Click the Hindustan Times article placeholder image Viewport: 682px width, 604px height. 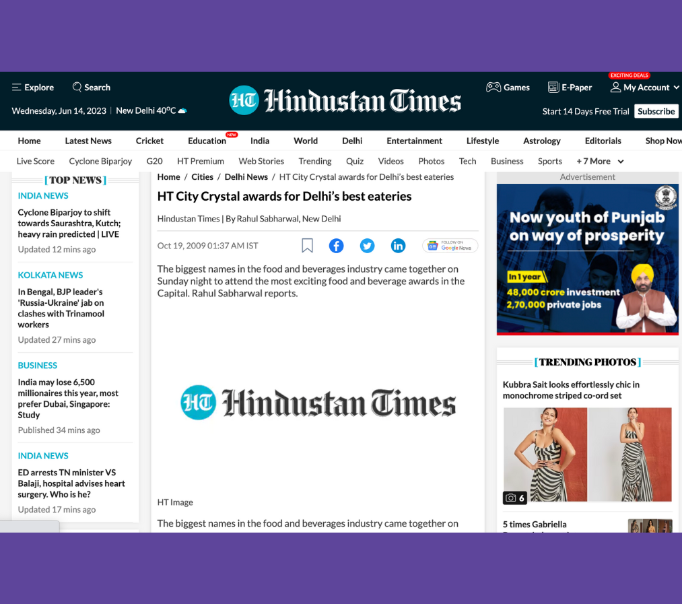[x=318, y=403]
